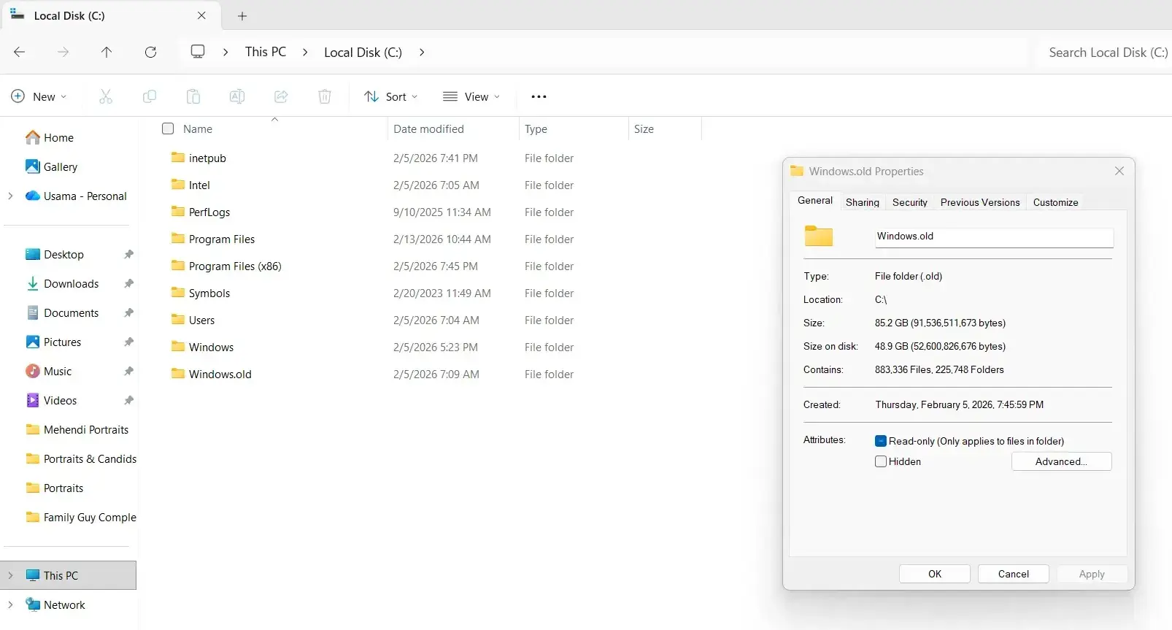Screen dimensions: 1172x630
Task: Open the See more ellipsis menu
Action: 539,96
